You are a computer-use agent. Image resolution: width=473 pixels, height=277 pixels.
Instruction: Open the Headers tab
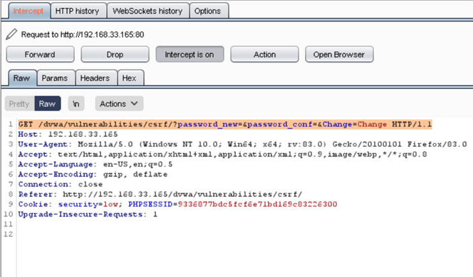tap(95, 78)
